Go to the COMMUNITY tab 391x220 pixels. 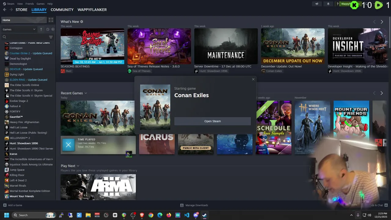click(x=62, y=10)
